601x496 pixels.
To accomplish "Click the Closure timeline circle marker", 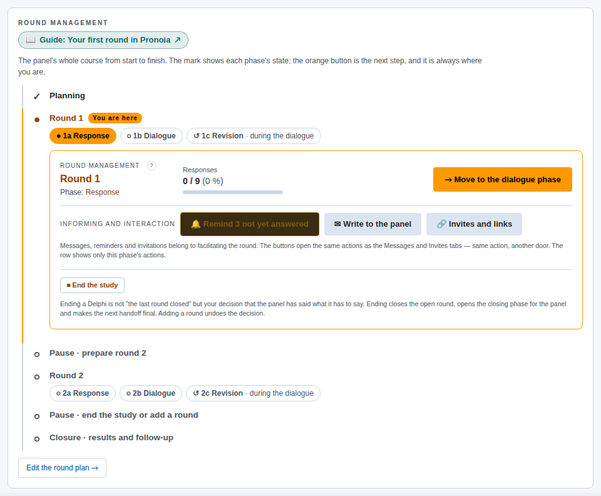I will [x=37, y=439].
